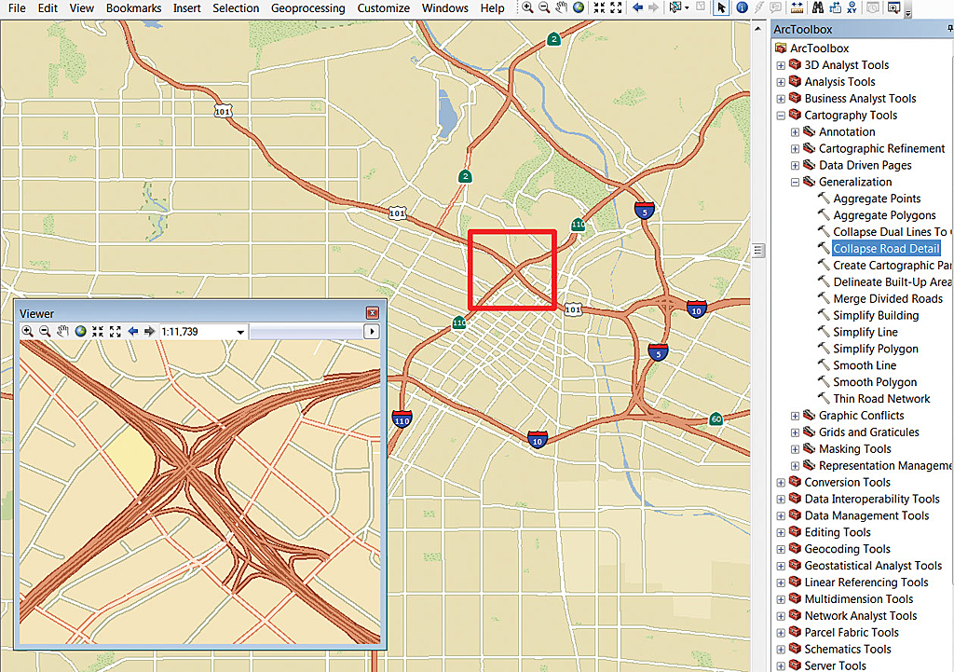This screenshot has height=672, width=954.
Task: Open the Windows menu
Action: [444, 7]
